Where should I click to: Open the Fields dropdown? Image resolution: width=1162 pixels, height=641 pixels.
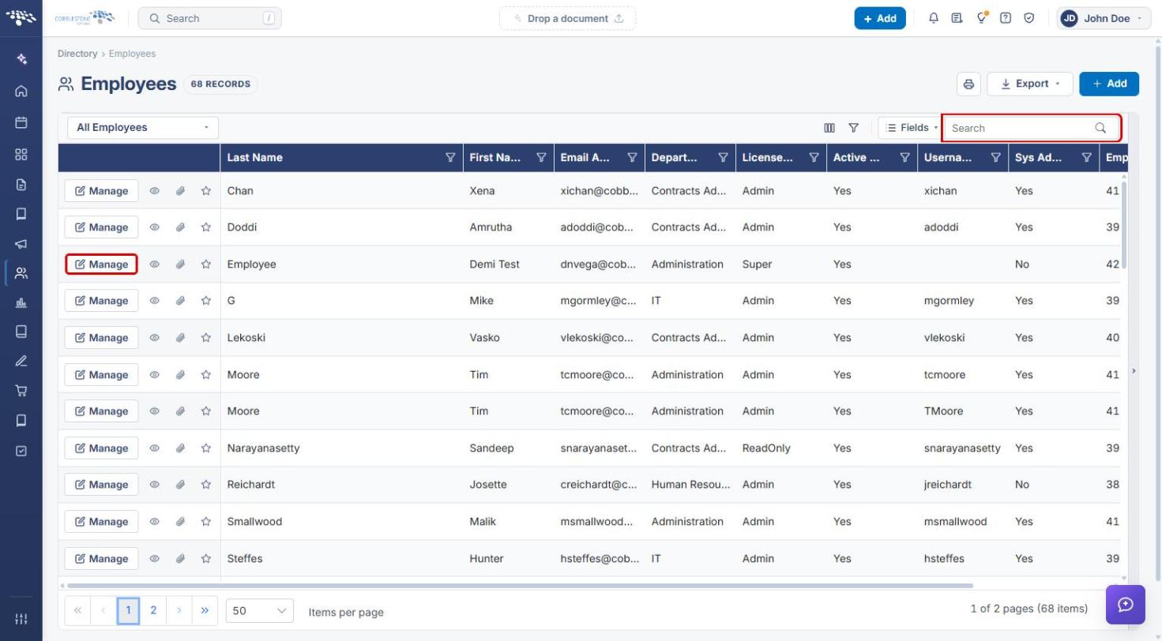910,128
